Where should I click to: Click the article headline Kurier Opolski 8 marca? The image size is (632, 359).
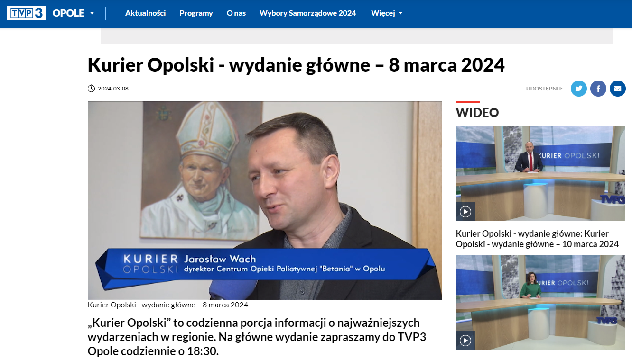(296, 65)
